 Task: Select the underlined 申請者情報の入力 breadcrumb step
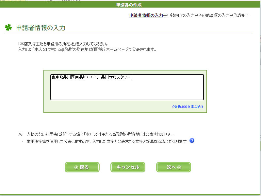[x=146, y=15]
